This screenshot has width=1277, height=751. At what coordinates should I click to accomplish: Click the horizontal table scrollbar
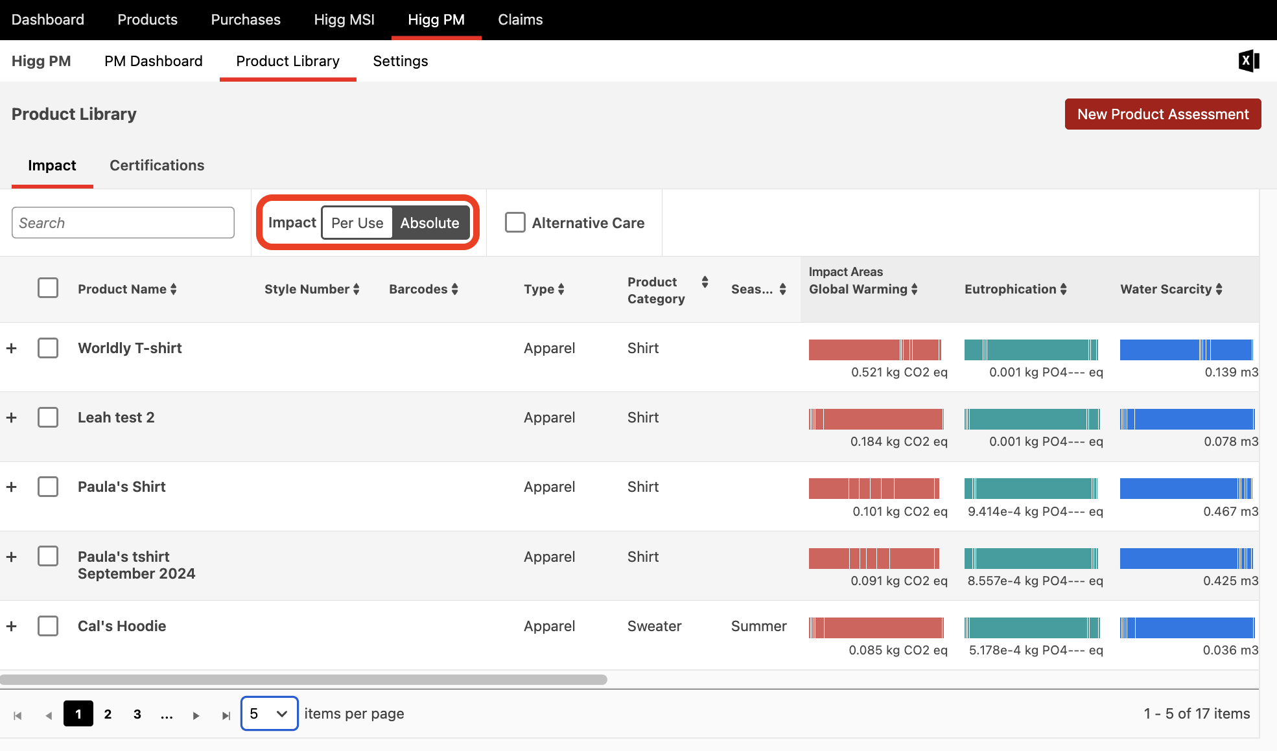(303, 680)
